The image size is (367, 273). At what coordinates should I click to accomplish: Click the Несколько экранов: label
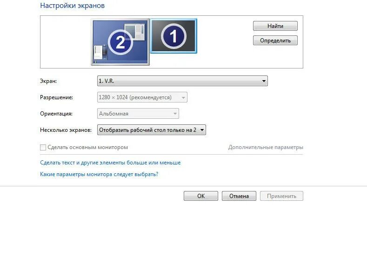click(66, 130)
